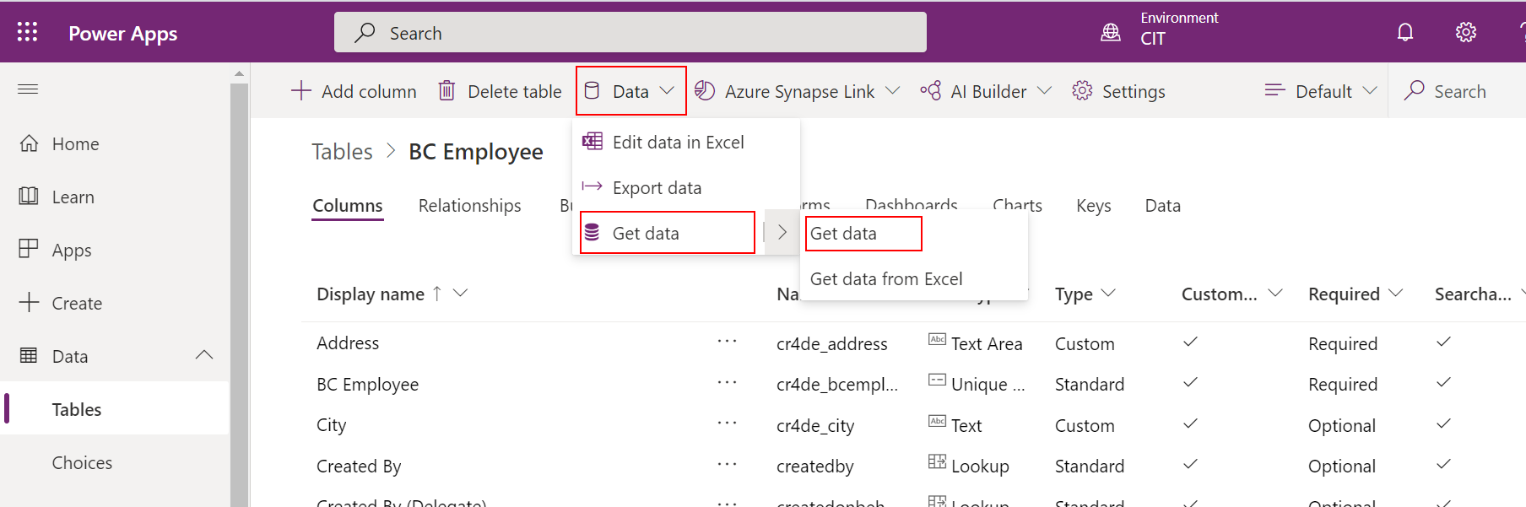
Task: Click the Environment globe icon
Action: coord(1111,32)
